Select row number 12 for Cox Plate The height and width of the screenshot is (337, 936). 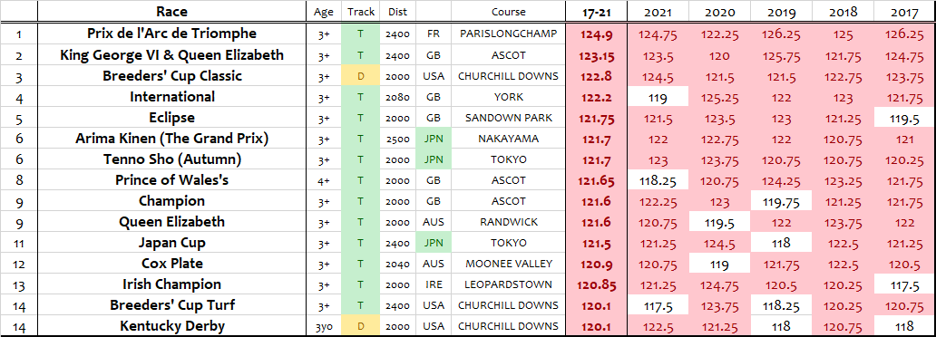18,264
